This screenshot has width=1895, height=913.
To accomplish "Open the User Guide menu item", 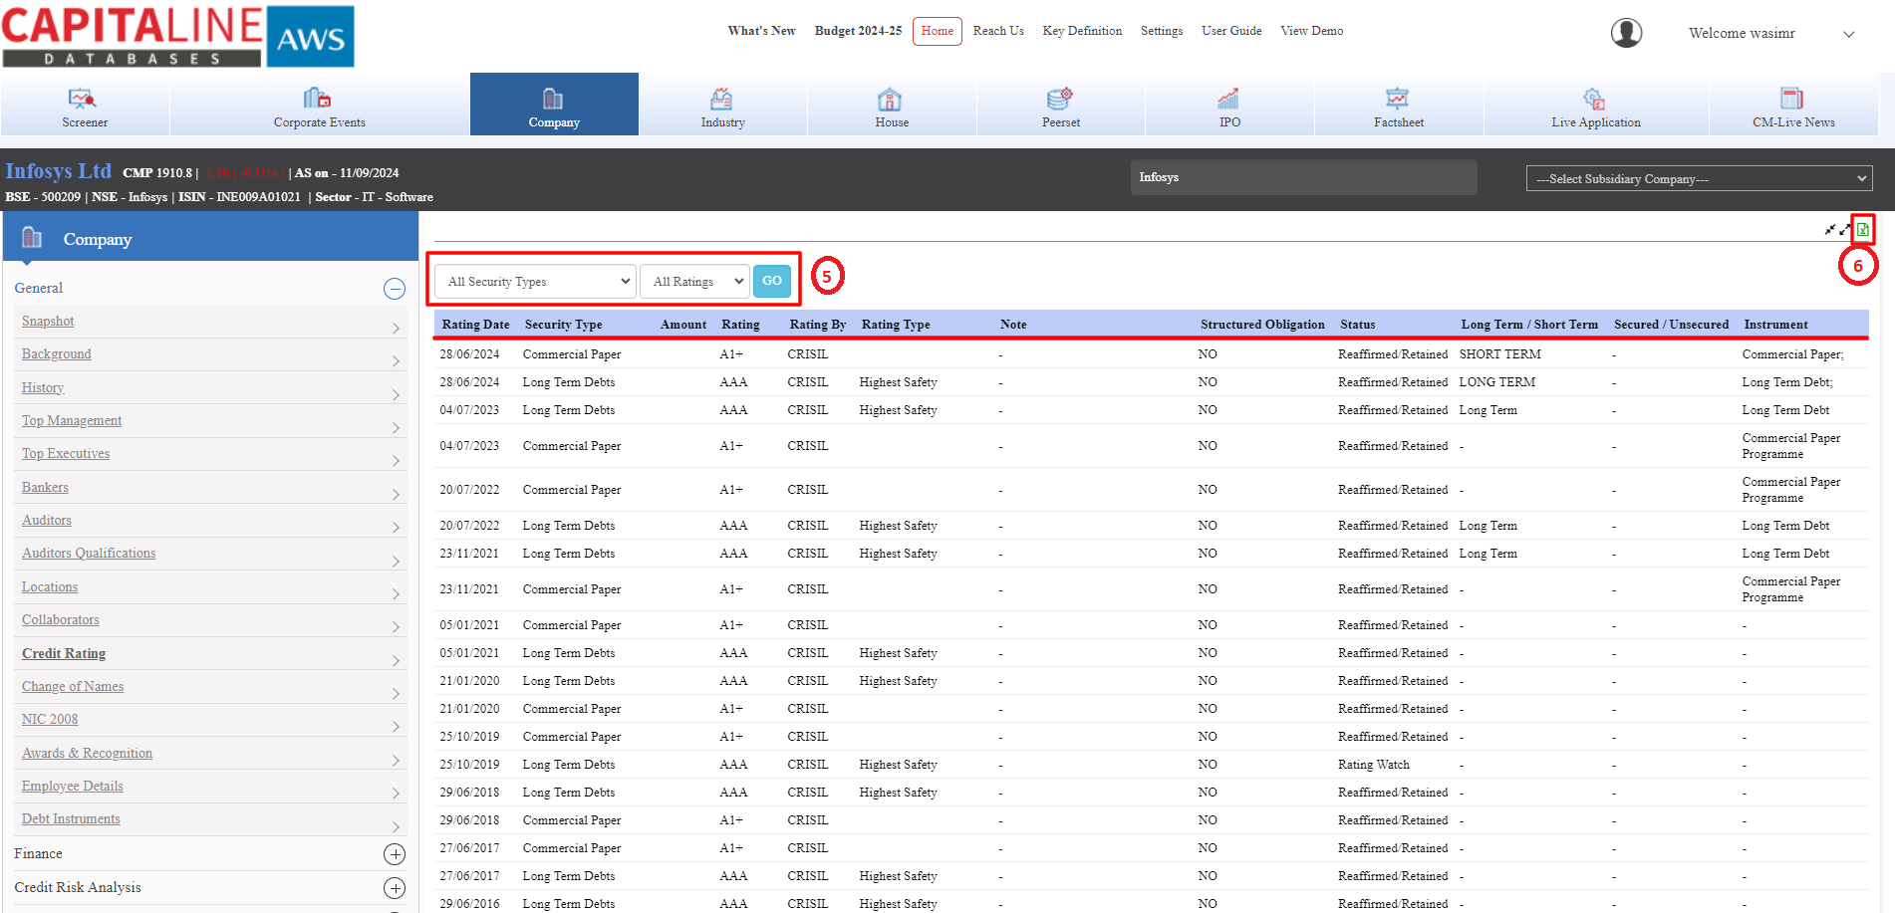I will pyautogui.click(x=1231, y=31).
